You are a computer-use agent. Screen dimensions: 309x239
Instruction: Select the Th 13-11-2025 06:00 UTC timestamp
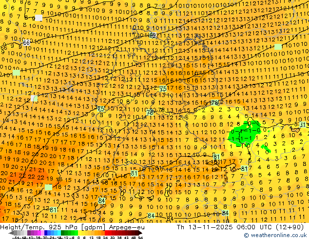tap(224, 227)
